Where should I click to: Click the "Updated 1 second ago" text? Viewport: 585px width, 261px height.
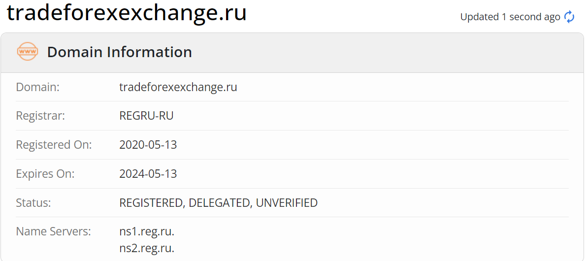[510, 17]
